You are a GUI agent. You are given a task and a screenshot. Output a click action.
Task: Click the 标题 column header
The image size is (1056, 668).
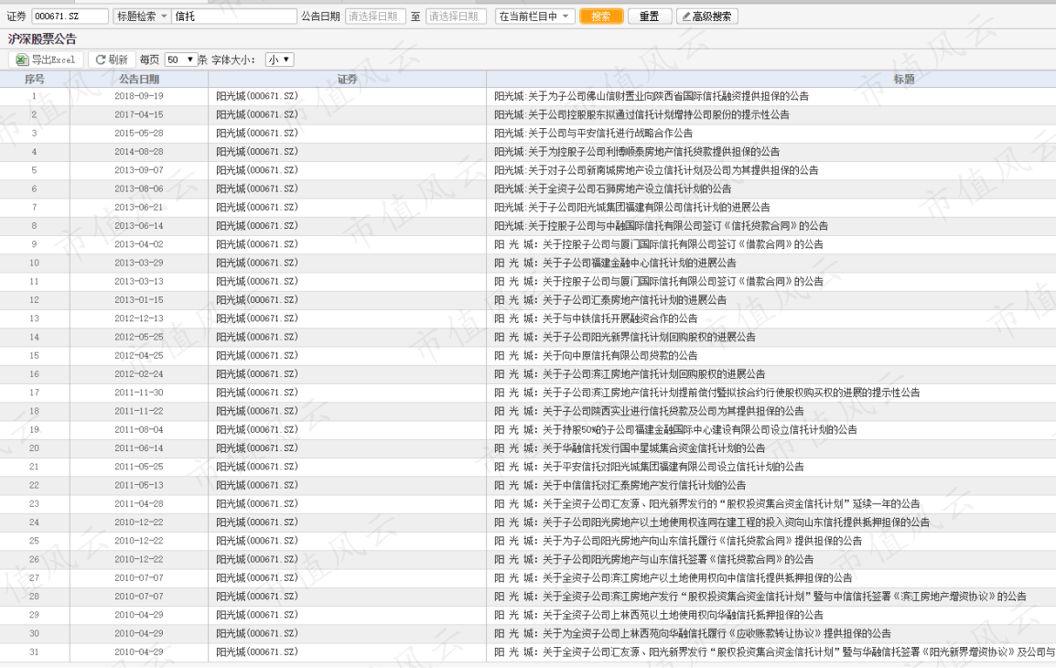click(x=904, y=79)
